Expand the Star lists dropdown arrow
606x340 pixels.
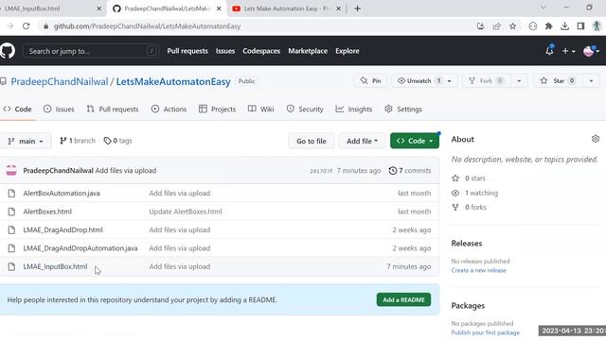pyautogui.click(x=591, y=81)
